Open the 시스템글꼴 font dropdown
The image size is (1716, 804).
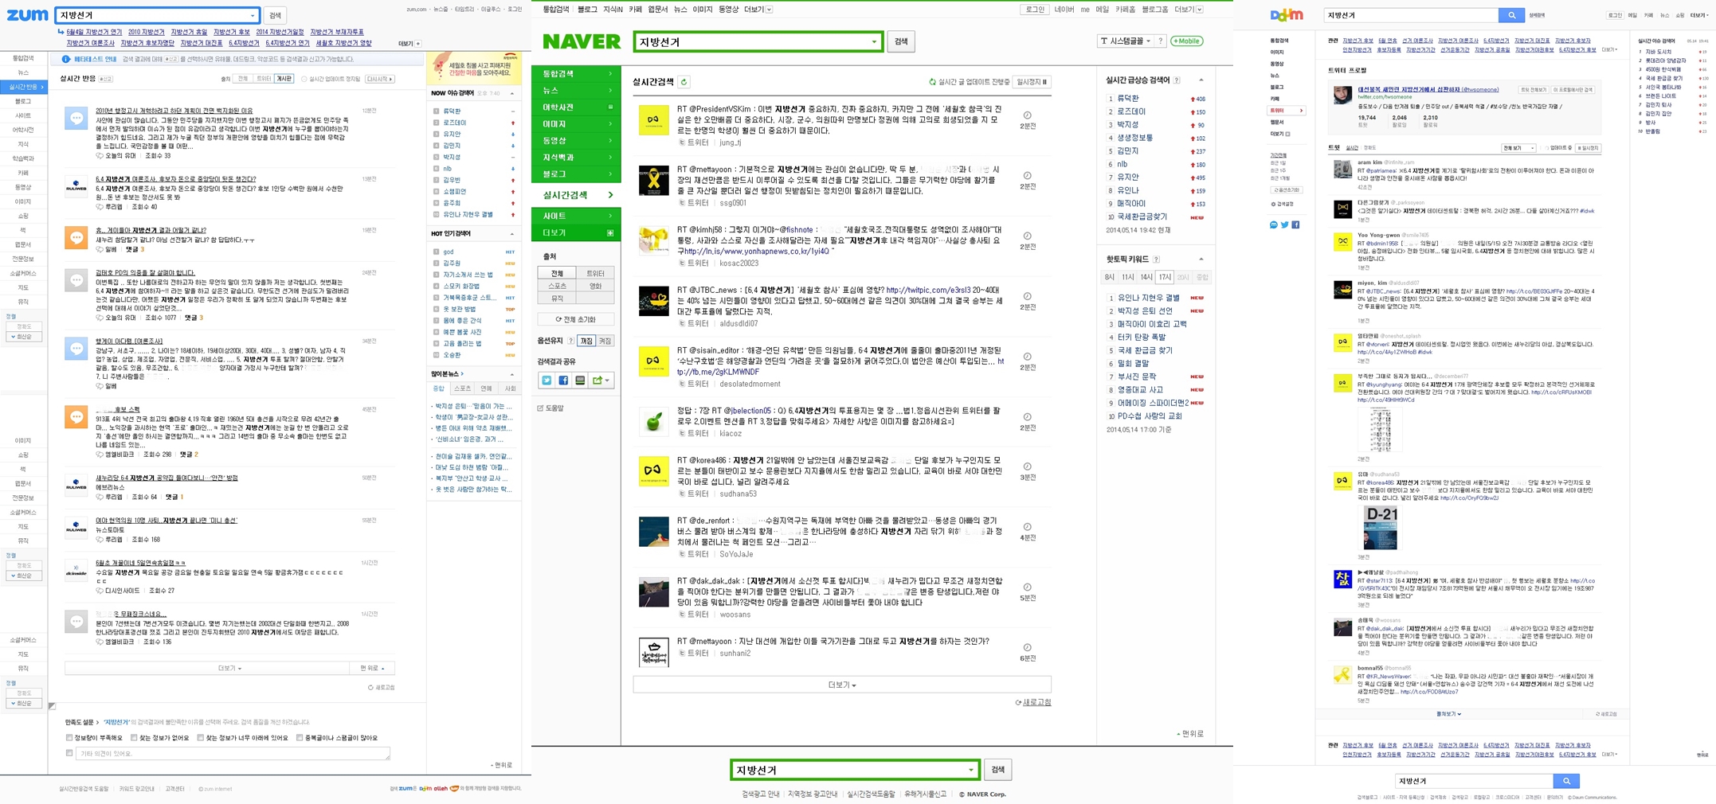tap(1126, 41)
